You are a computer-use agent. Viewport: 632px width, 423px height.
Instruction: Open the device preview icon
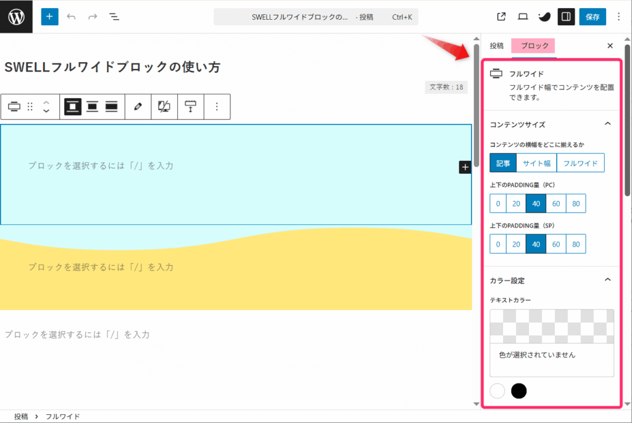tap(523, 17)
